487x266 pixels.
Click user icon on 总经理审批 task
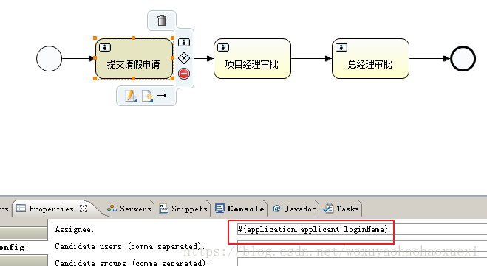pos(341,47)
